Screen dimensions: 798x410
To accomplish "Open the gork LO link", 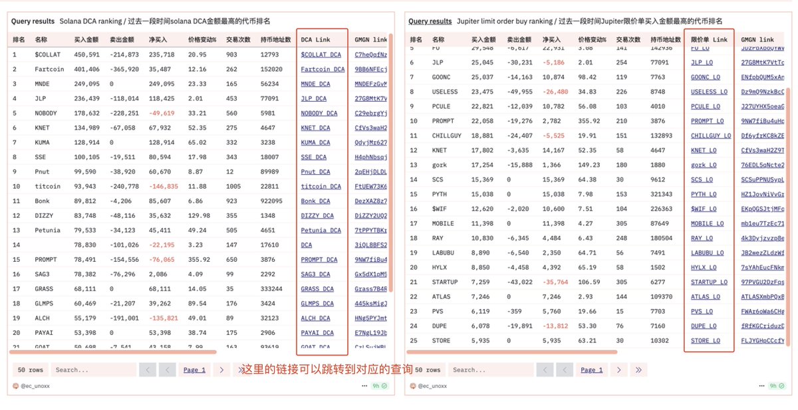I will coord(704,165).
